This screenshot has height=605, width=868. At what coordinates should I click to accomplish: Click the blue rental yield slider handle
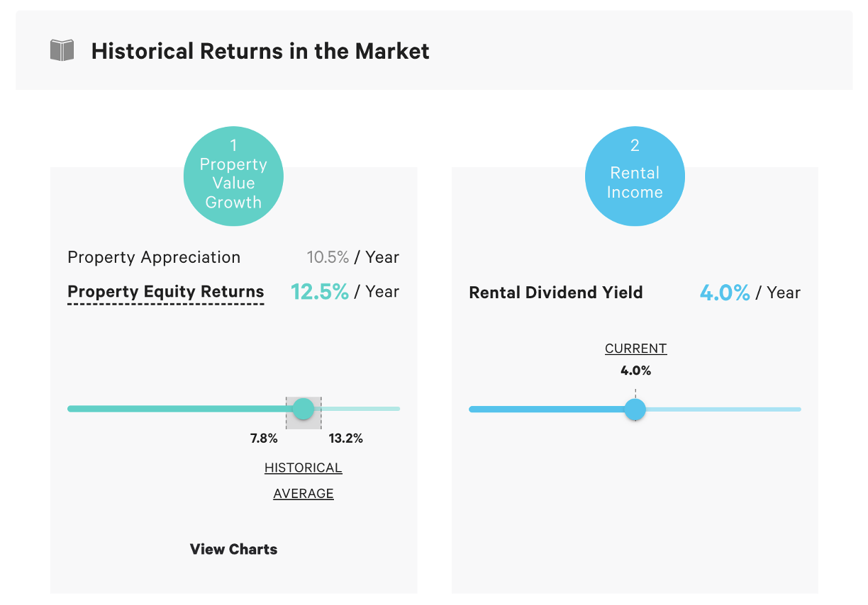tap(635, 409)
